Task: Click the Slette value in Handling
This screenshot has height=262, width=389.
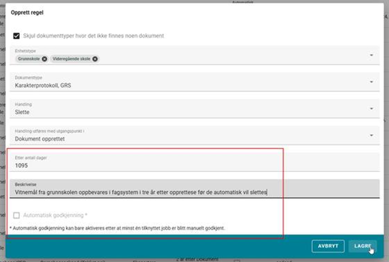Action: [x=22, y=112]
